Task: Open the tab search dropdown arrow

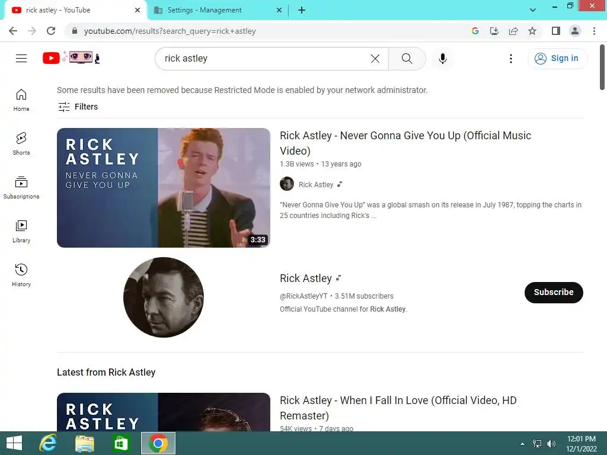Action: pyautogui.click(x=533, y=10)
